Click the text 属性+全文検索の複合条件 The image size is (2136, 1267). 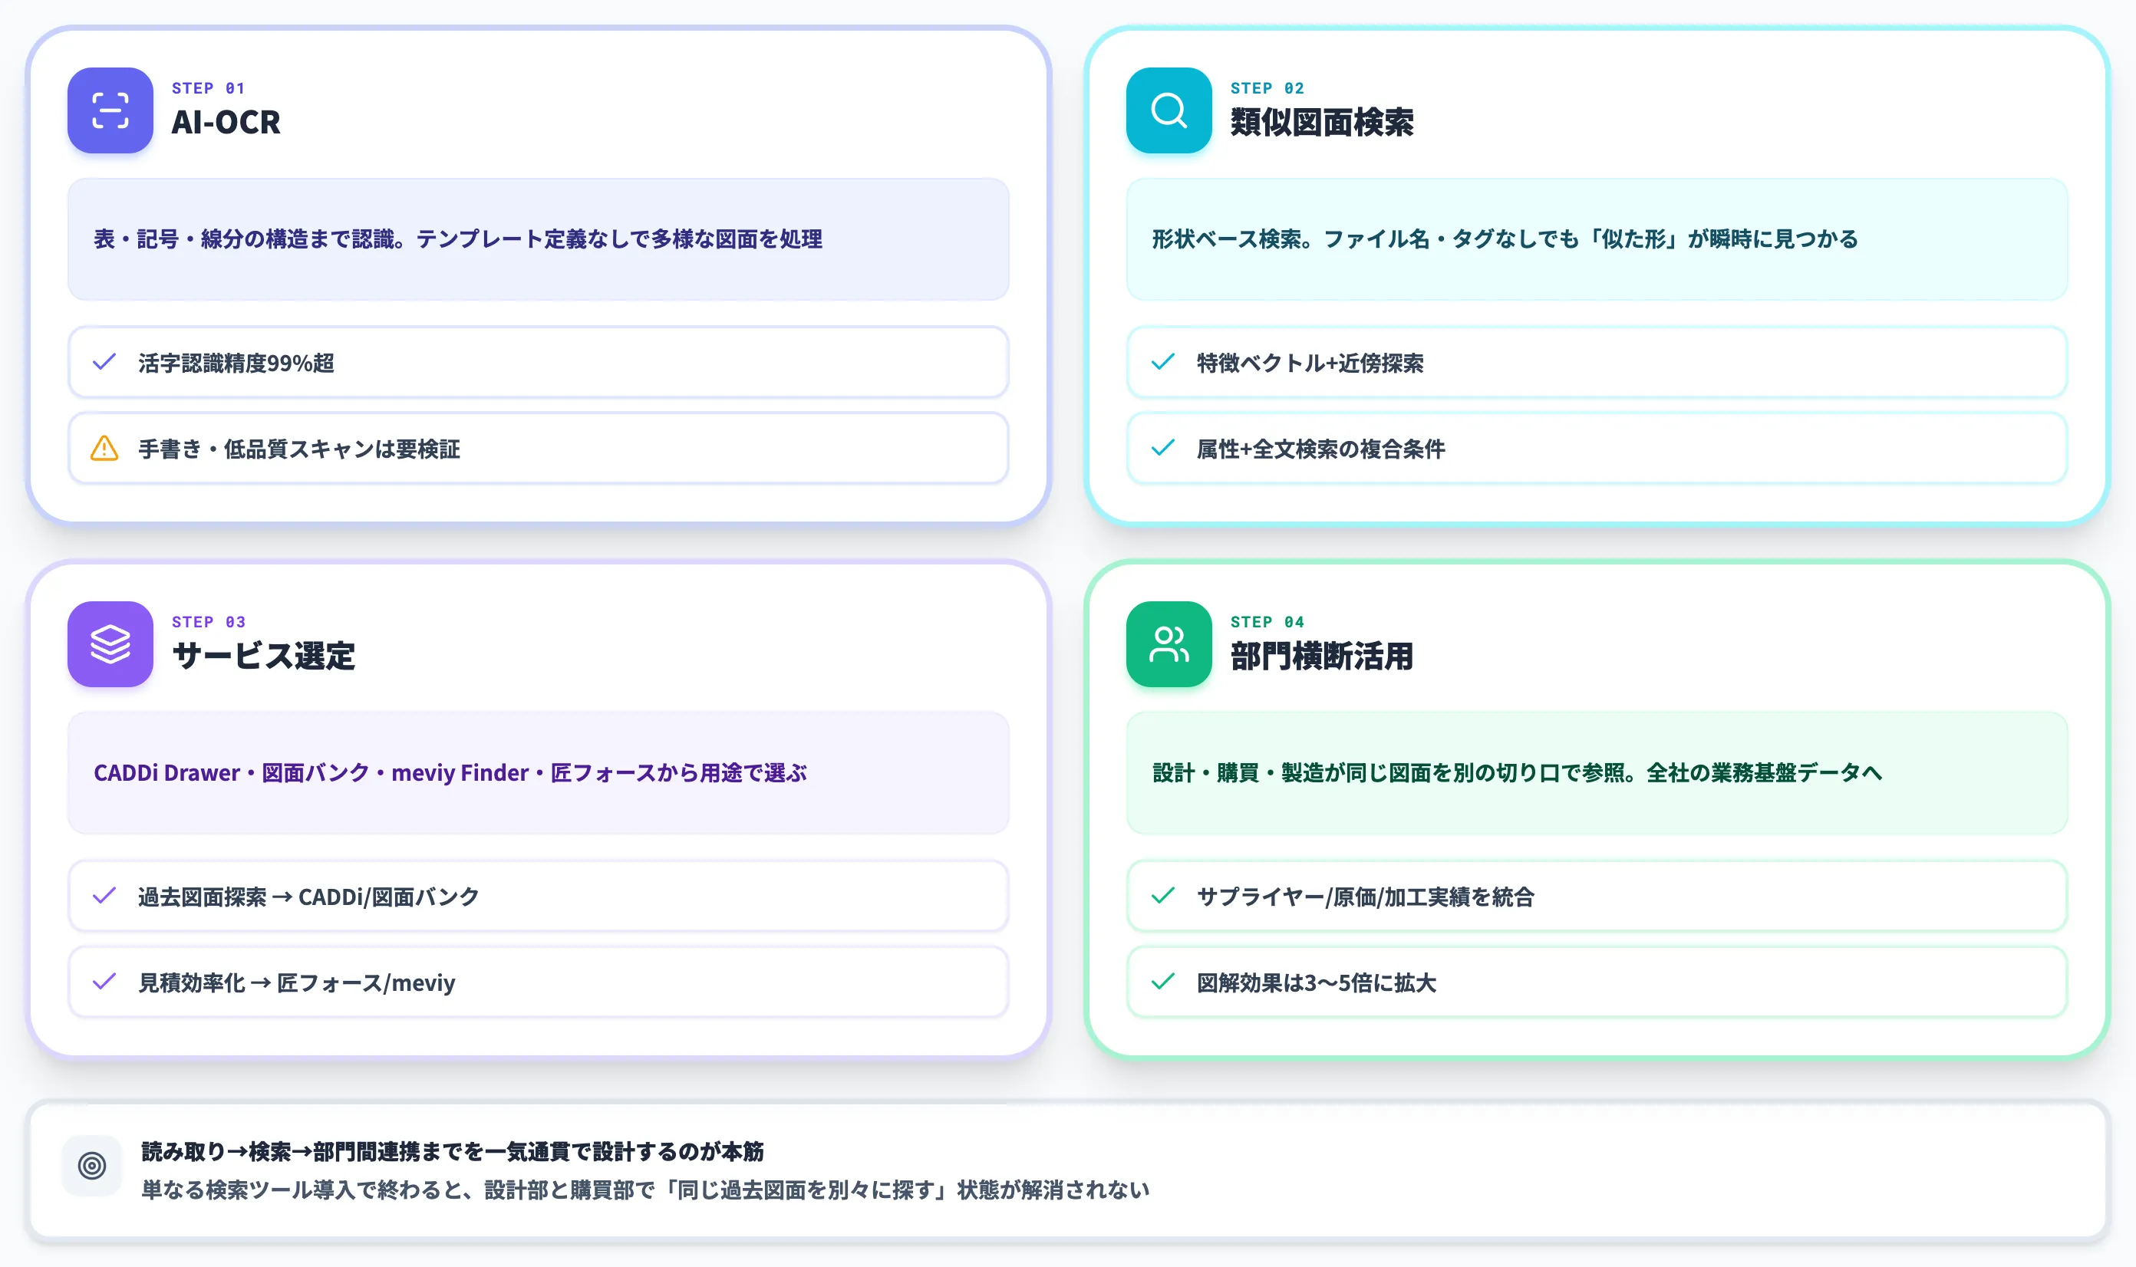click(1321, 449)
